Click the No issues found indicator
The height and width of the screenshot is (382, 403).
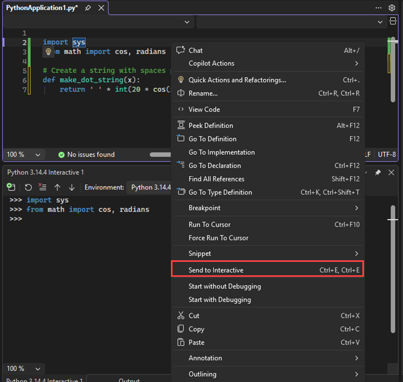[86, 154]
